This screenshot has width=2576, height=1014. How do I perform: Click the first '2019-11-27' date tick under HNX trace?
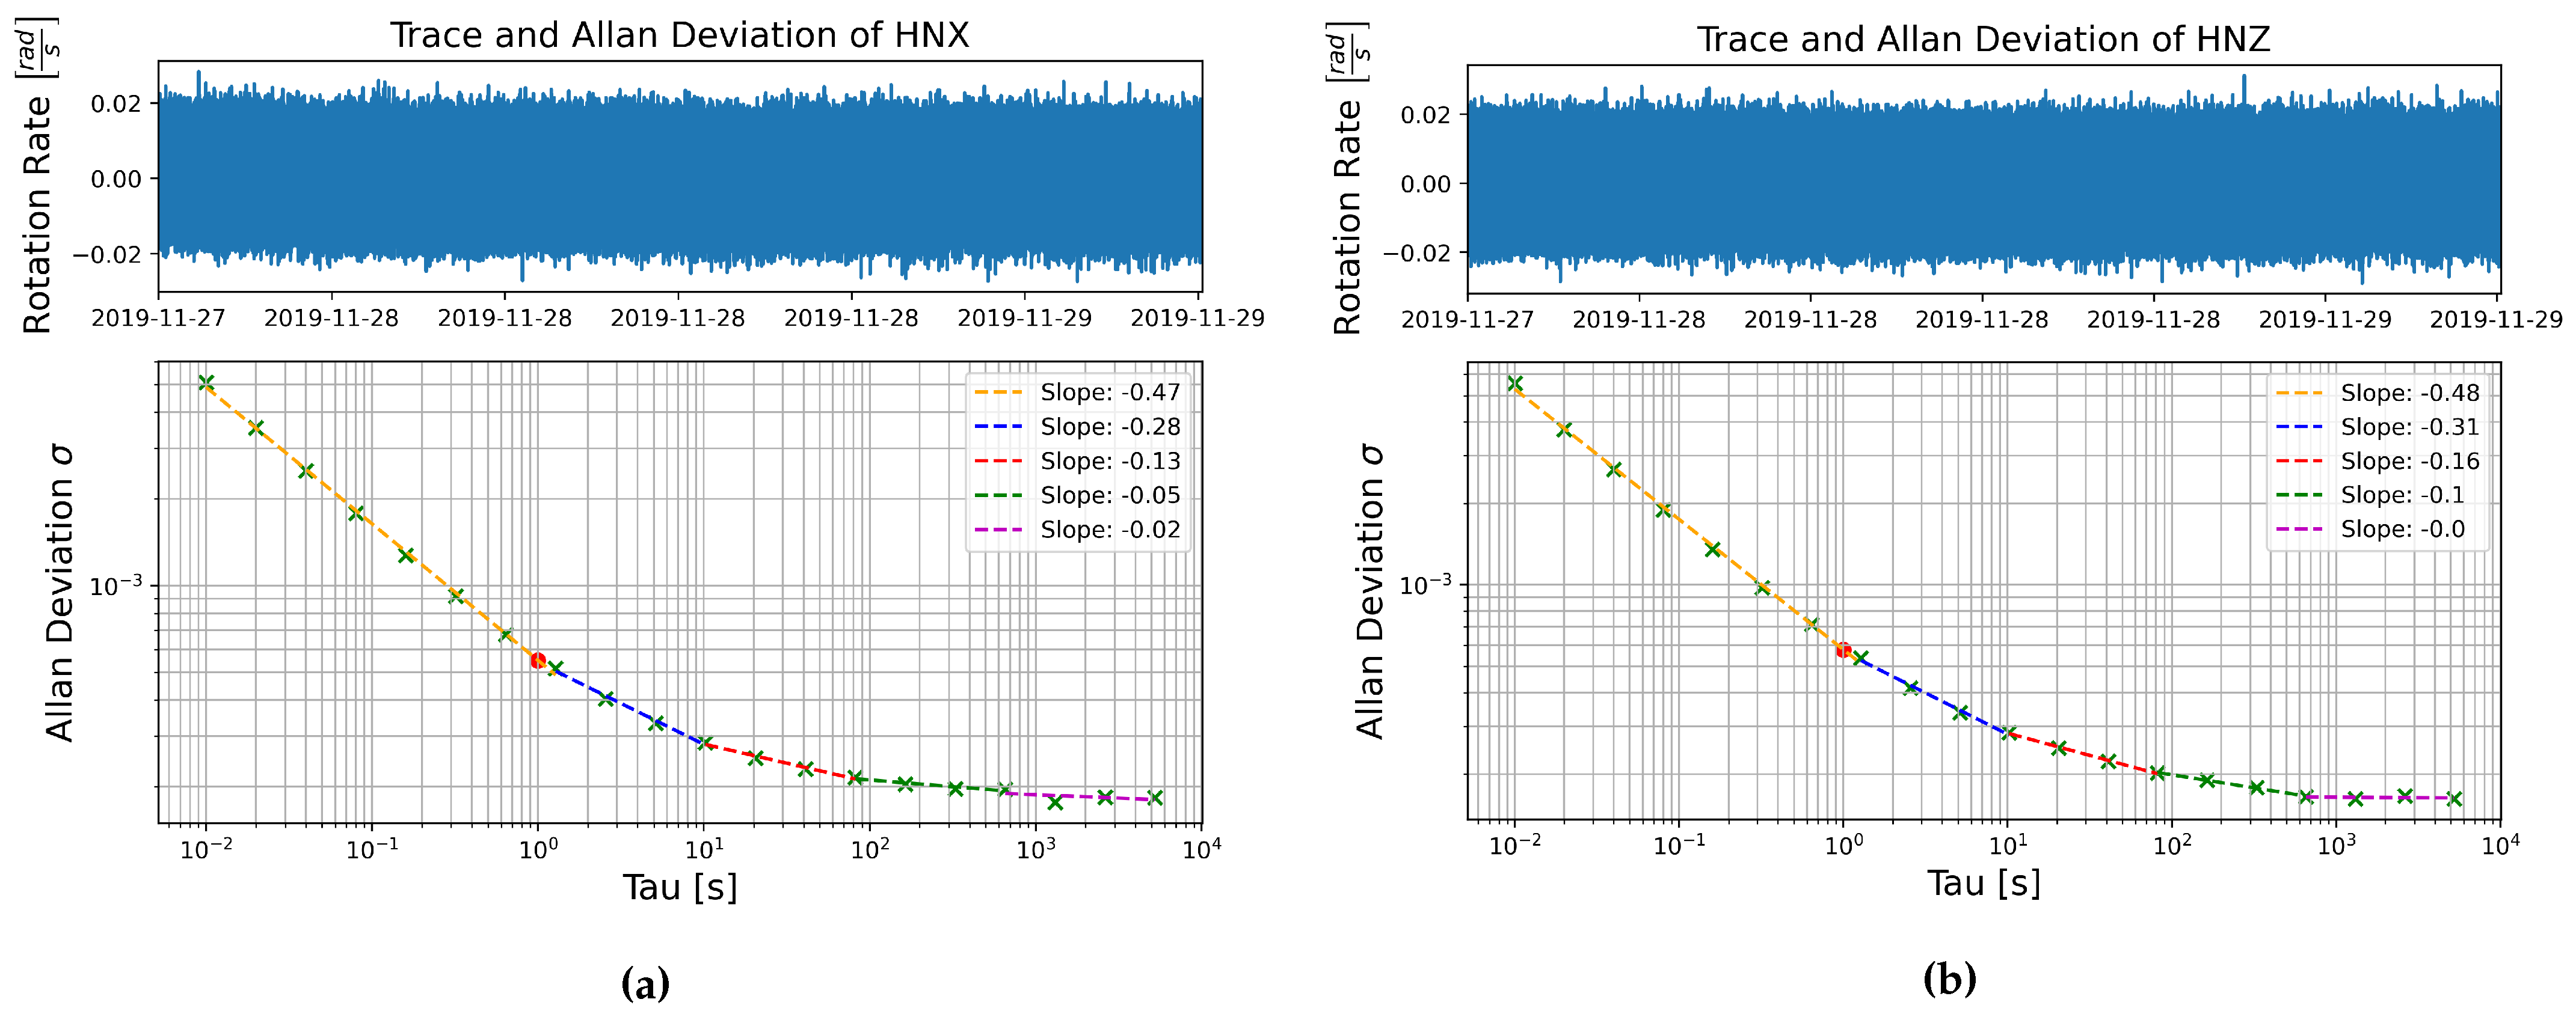click(x=158, y=319)
